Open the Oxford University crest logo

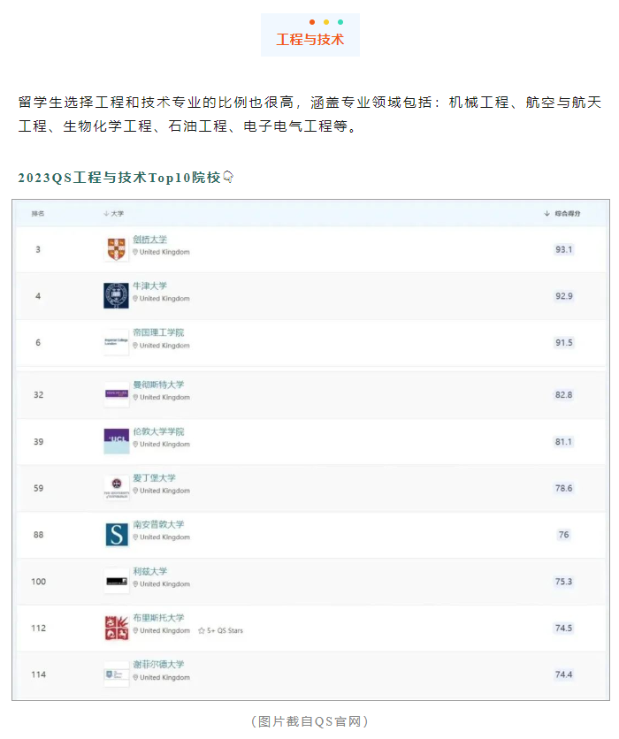[116, 295]
